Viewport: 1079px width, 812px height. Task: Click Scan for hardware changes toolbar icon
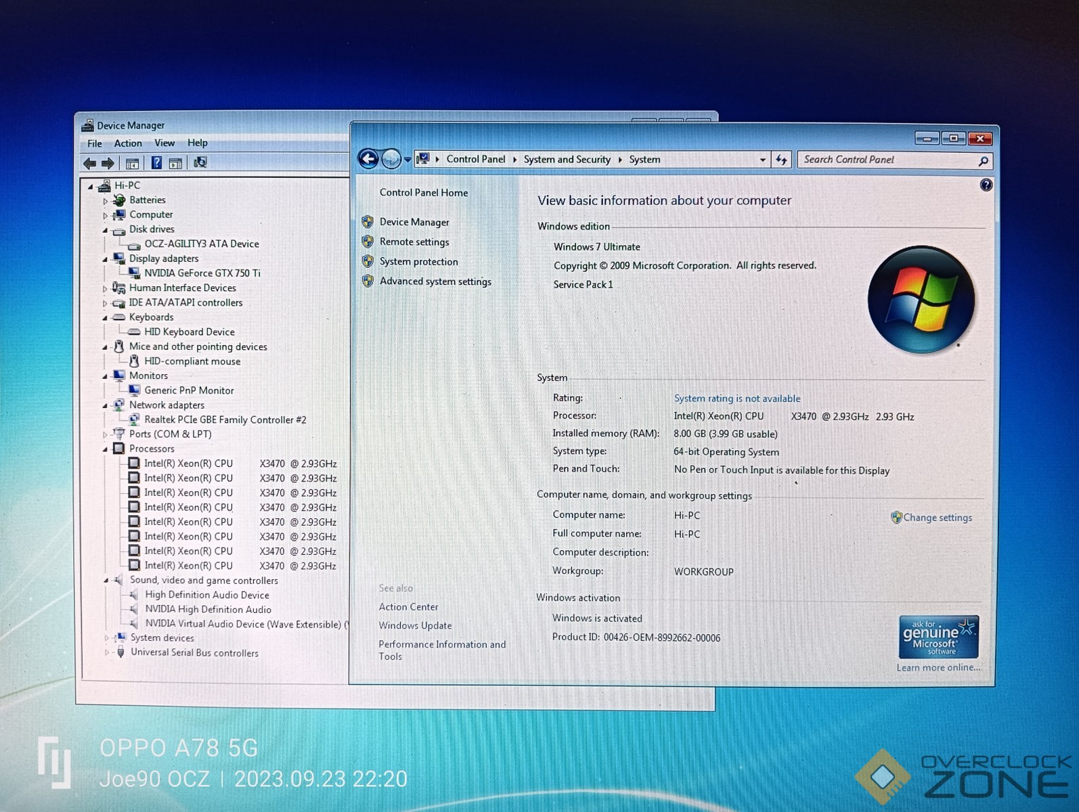(x=200, y=162)
